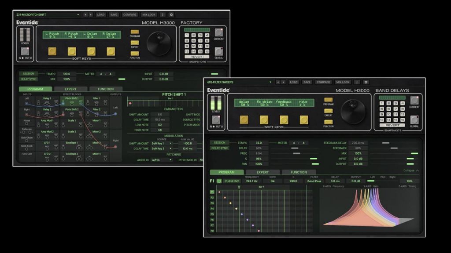Image resolution: width=451 pixels, height=253 pixels.
Task: Open Band Pass filter type dropdown
Action: pos(314,181)
